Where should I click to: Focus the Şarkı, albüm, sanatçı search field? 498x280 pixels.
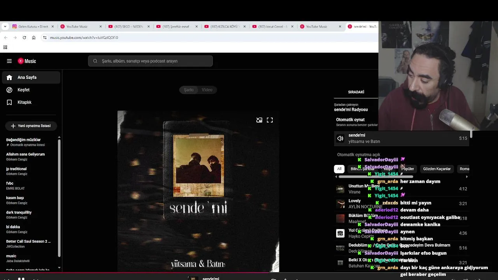pyautogui.click(x=150, y=61)
